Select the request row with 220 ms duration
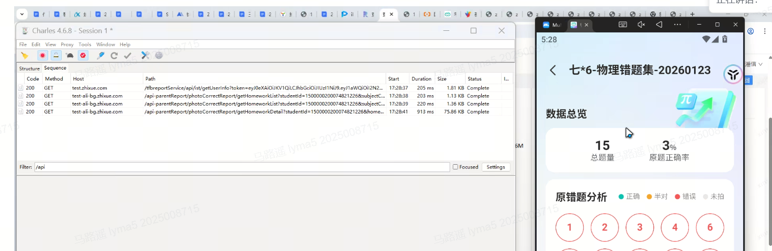Screen dimensions: 772x251 pyautogui.click(x=265, y=104)
